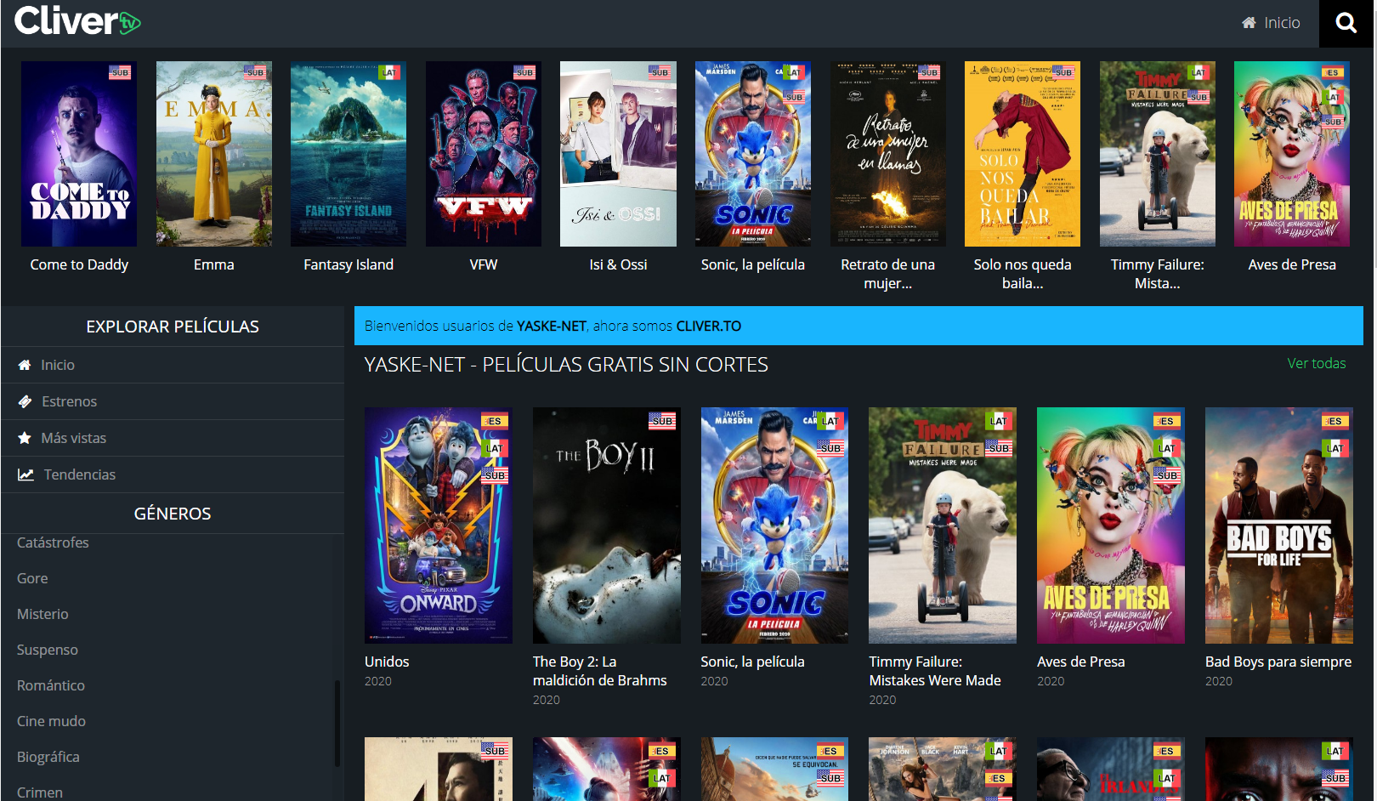Select the Gore genre

point(32,578)
